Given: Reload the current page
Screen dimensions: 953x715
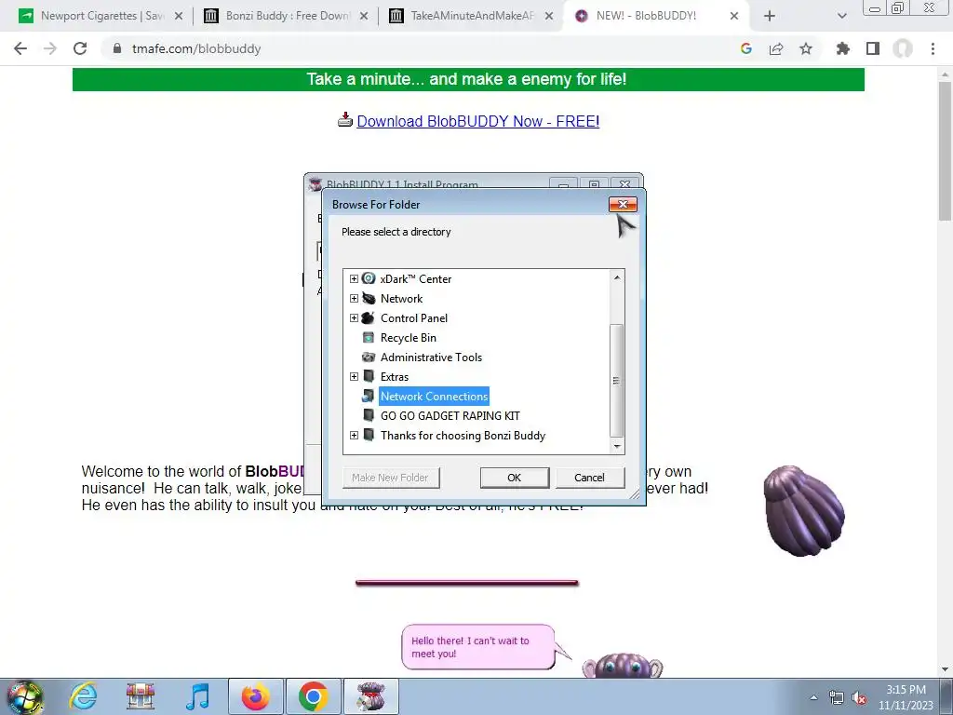Looking at the screenshot, I should click(80, 48).
